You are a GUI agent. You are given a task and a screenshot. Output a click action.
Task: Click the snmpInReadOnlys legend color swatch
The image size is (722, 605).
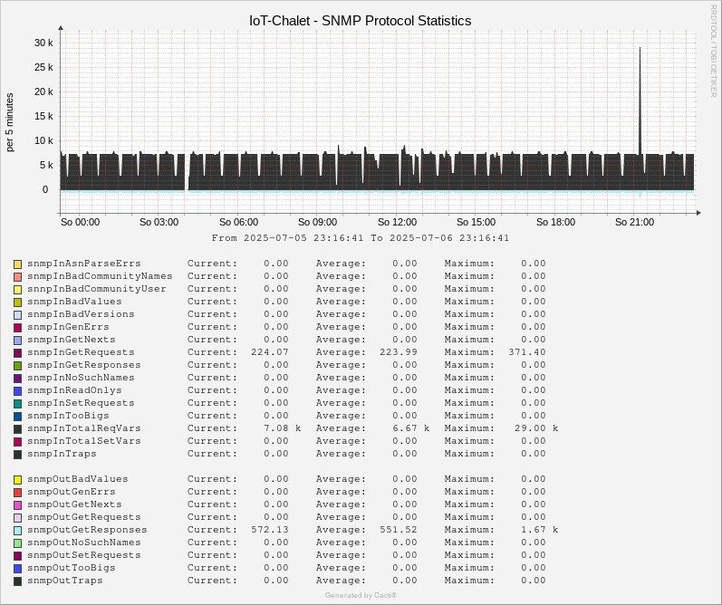pyautogui.click(x=17, y=391)
